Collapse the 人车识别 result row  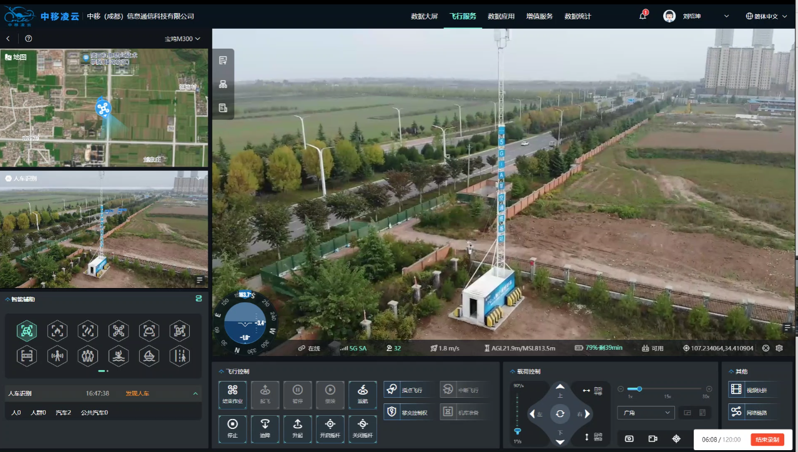[x=195, y=394]
